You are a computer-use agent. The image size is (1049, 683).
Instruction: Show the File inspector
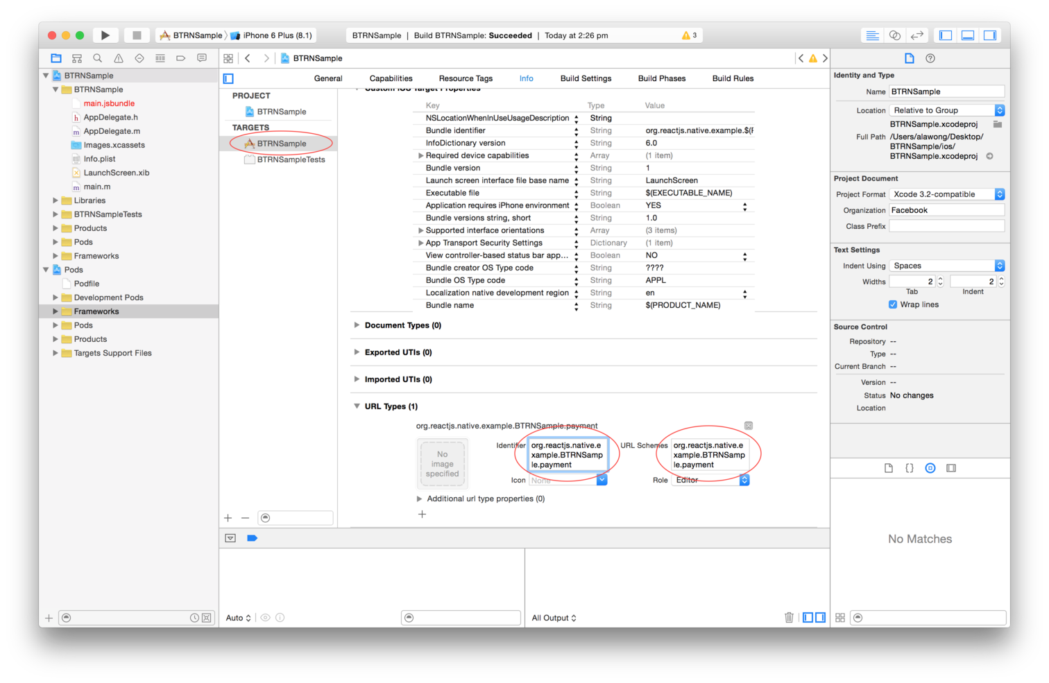910,58
